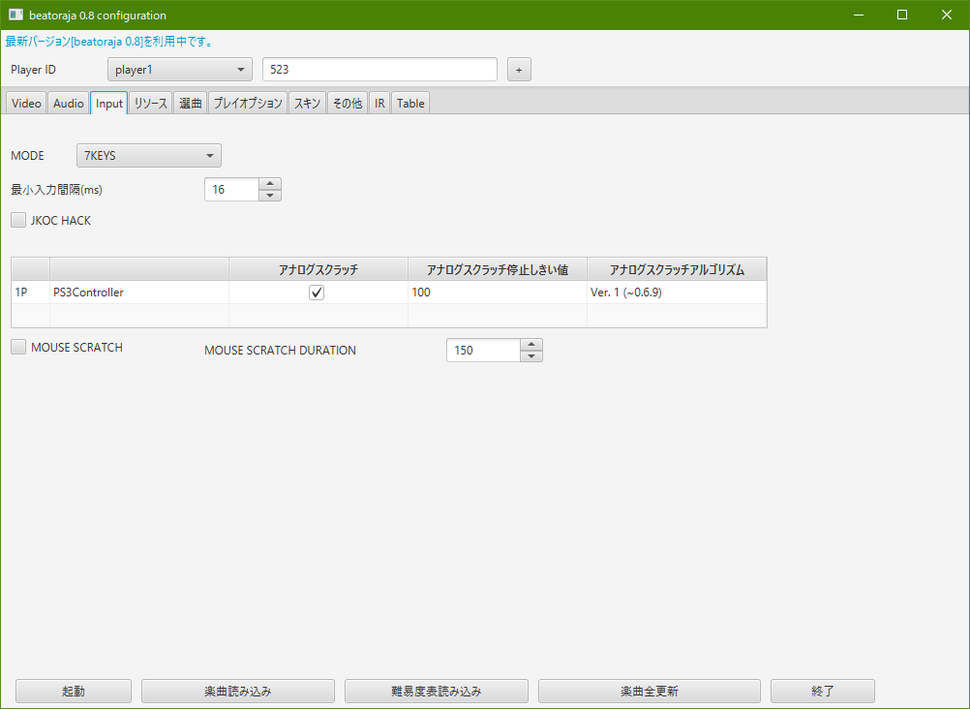Open the Player ID dropdown
Viewport: 970px width, 709px height.
[180, 70]
